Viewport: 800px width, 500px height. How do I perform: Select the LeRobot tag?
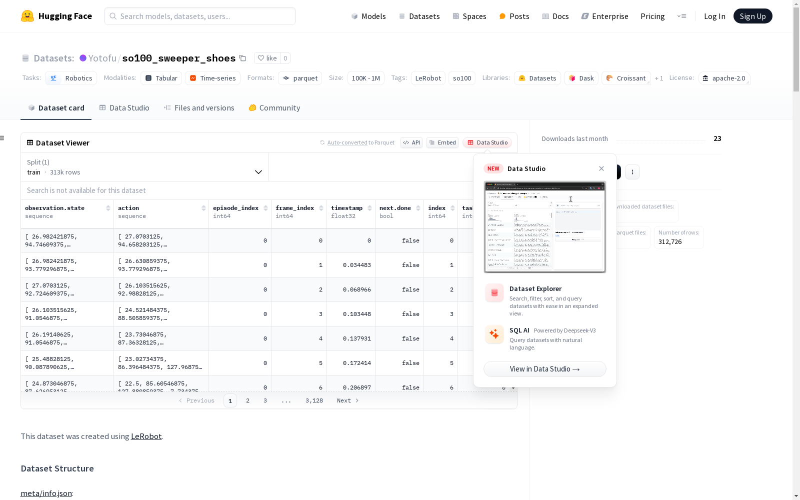(428, 78)
